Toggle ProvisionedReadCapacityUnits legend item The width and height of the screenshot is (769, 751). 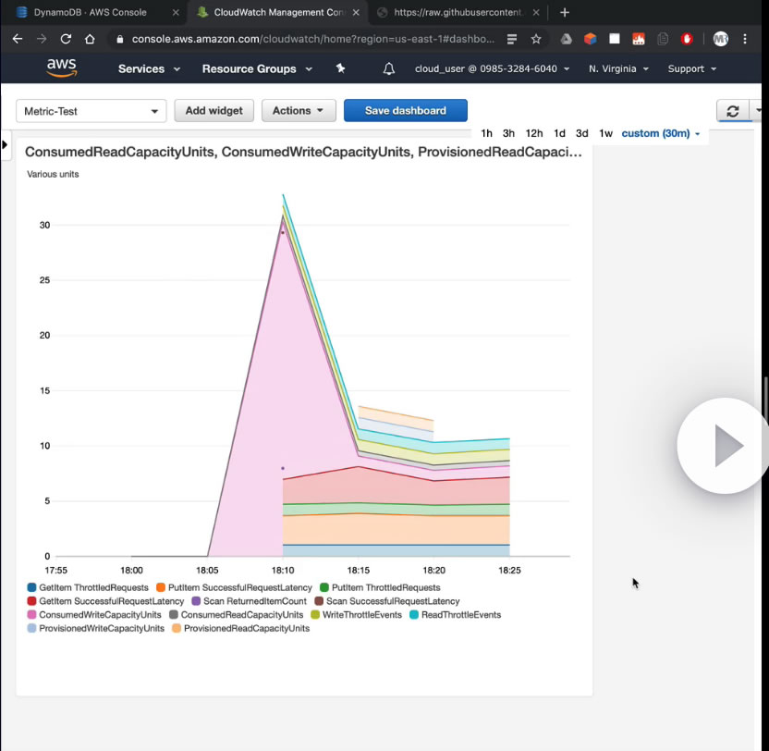point(246,628)
